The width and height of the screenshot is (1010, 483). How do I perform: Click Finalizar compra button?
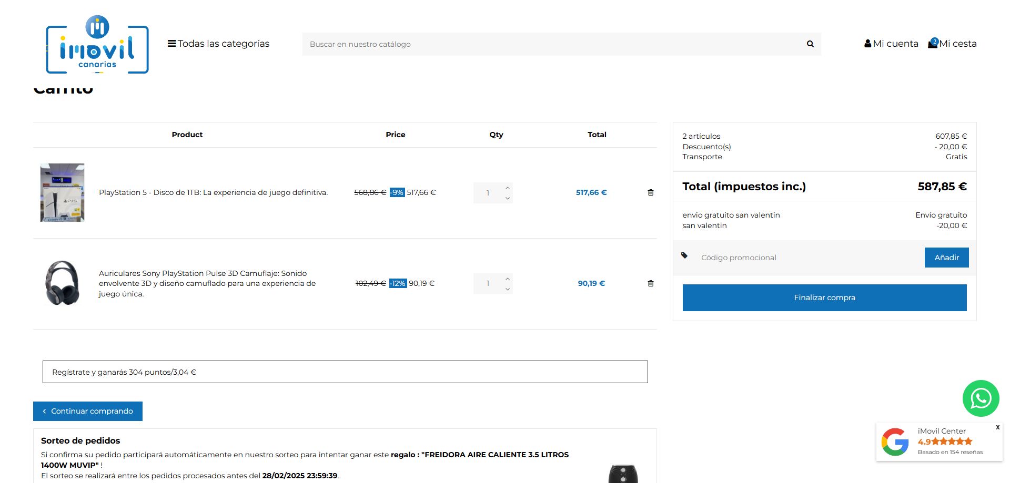(x=824, y=297)
